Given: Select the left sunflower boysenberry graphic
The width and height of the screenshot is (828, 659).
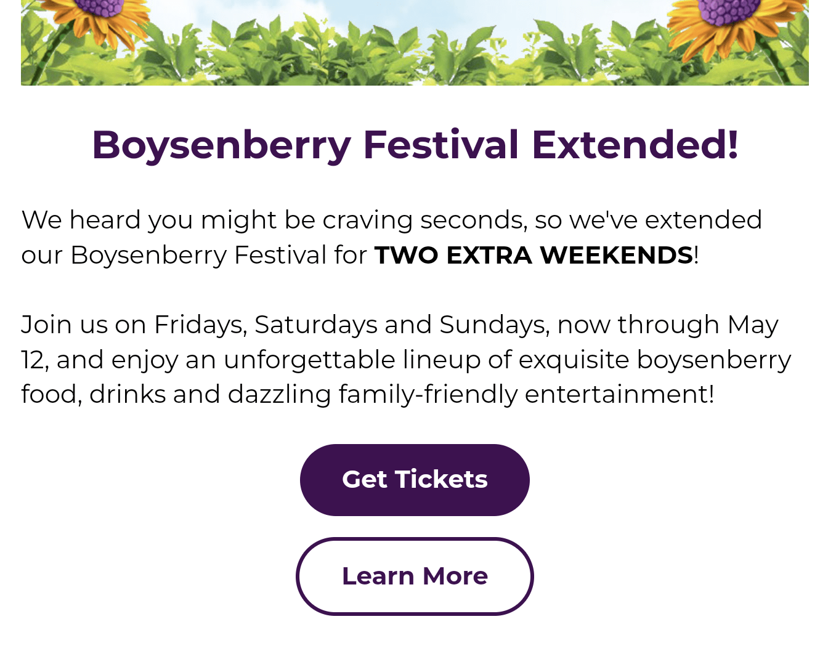Looking at the screenshot, I should pos(99,25).
